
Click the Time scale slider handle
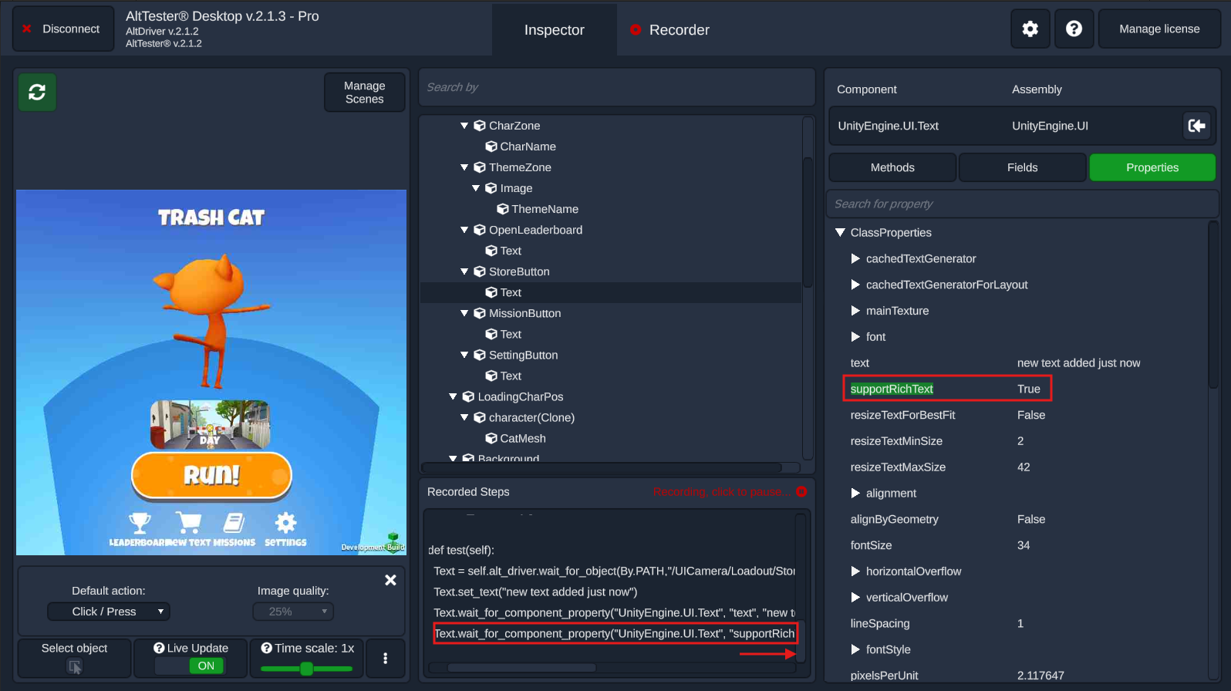(306, 669)
